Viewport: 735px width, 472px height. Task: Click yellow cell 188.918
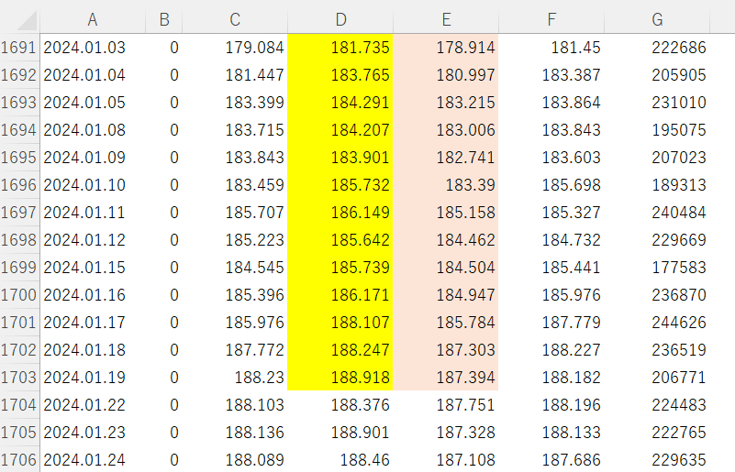tap(340, 378)
